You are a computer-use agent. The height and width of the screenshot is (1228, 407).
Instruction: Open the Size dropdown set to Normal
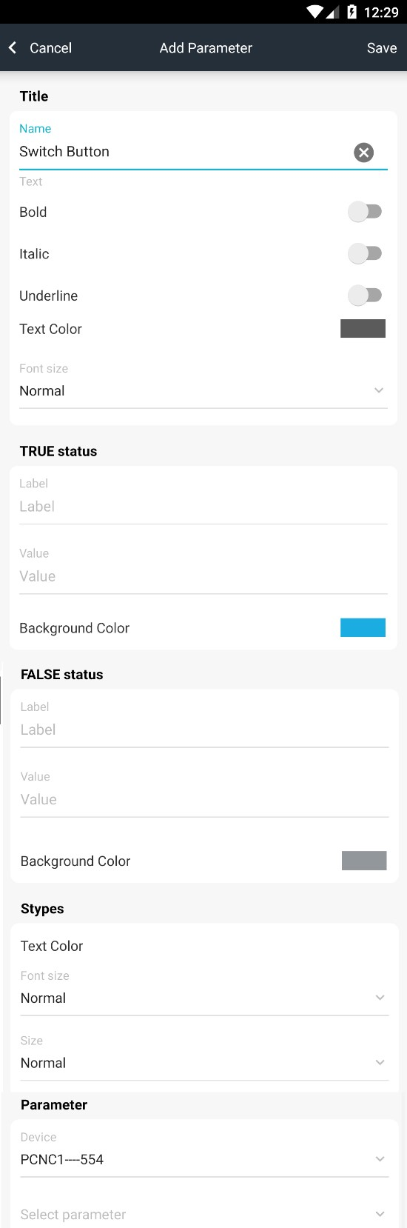204,1063
